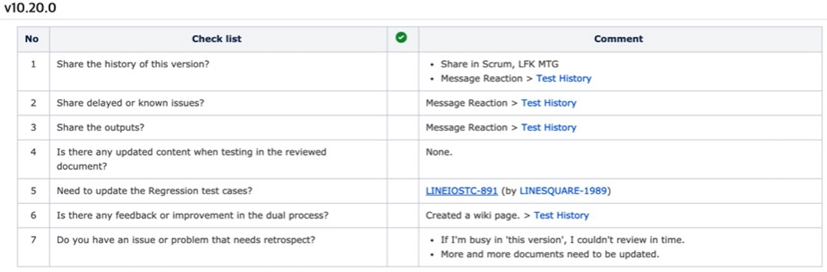
Task: Click the empty check cell for row 4
Action: click(x=403, y=159)
